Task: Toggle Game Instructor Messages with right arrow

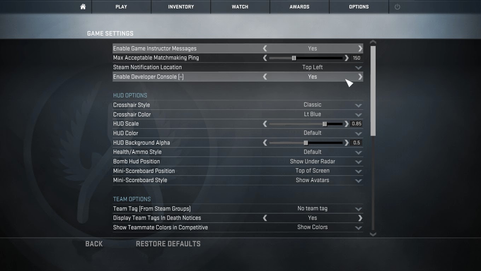Action: [360, 48]
